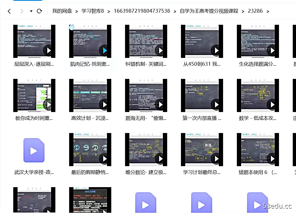Select the file name 生化选择题满分...

pos(258,64)
